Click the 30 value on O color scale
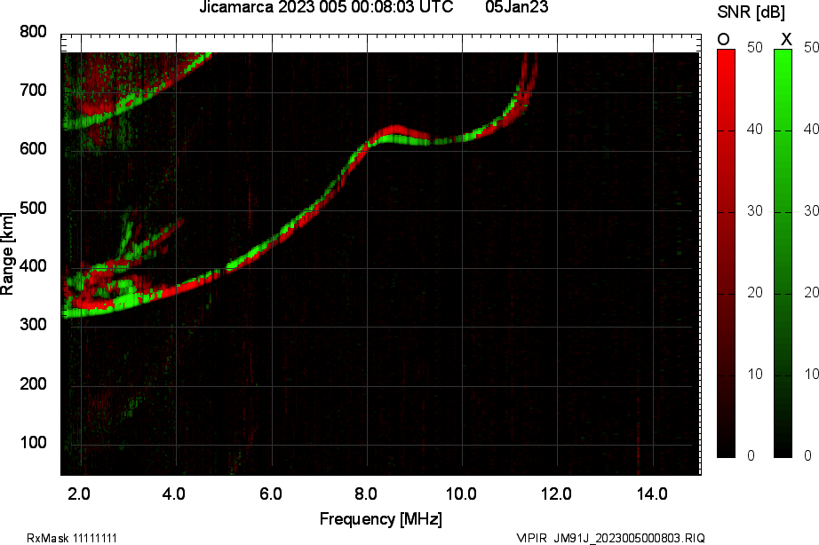 pyautogui.click(x=755, y=211)
